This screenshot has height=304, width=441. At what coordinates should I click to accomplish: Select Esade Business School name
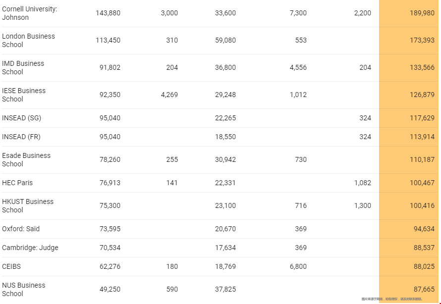26,159
